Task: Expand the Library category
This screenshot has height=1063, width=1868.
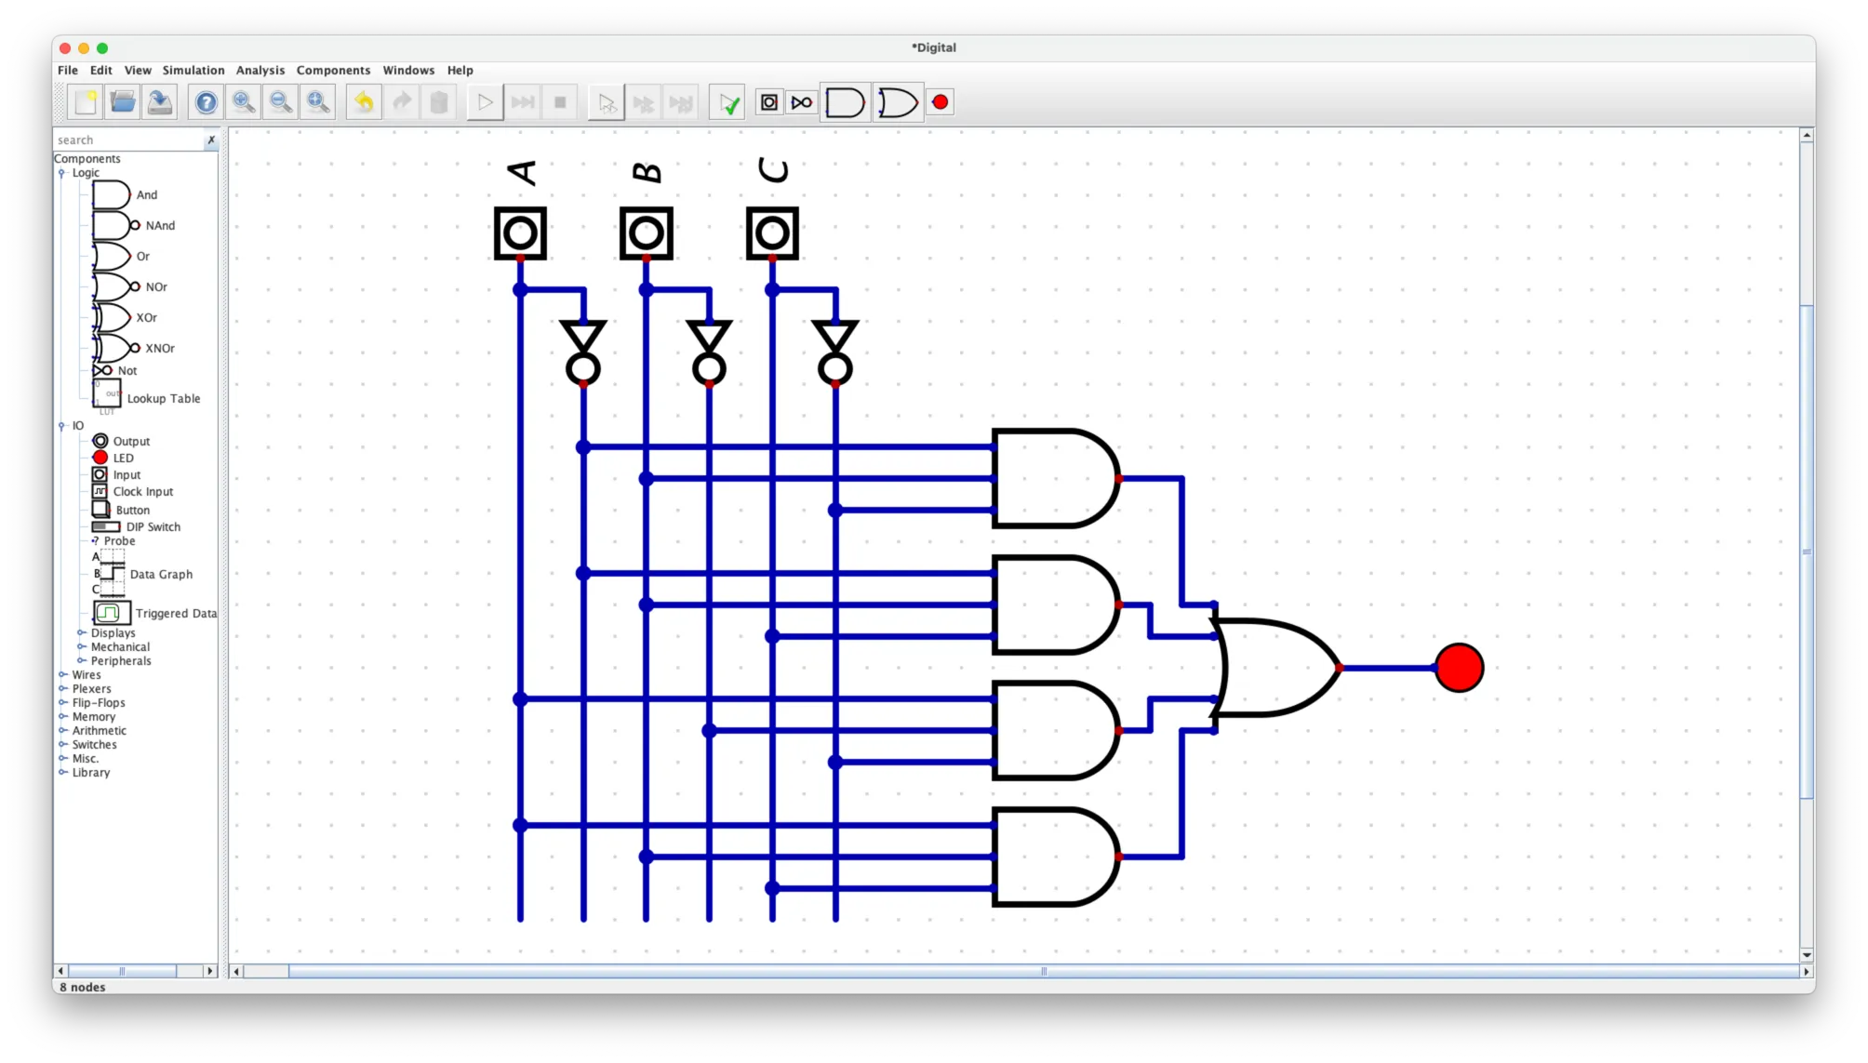Action: (x=62, y=773)
